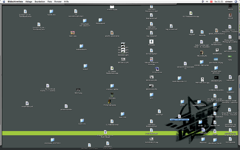The height and width of the screenshot is (150, 240).
Task: Open the Austrian flag input menu
Action: coord(211,2)
